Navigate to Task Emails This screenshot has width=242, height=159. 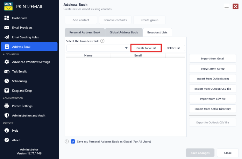(29, 72)
